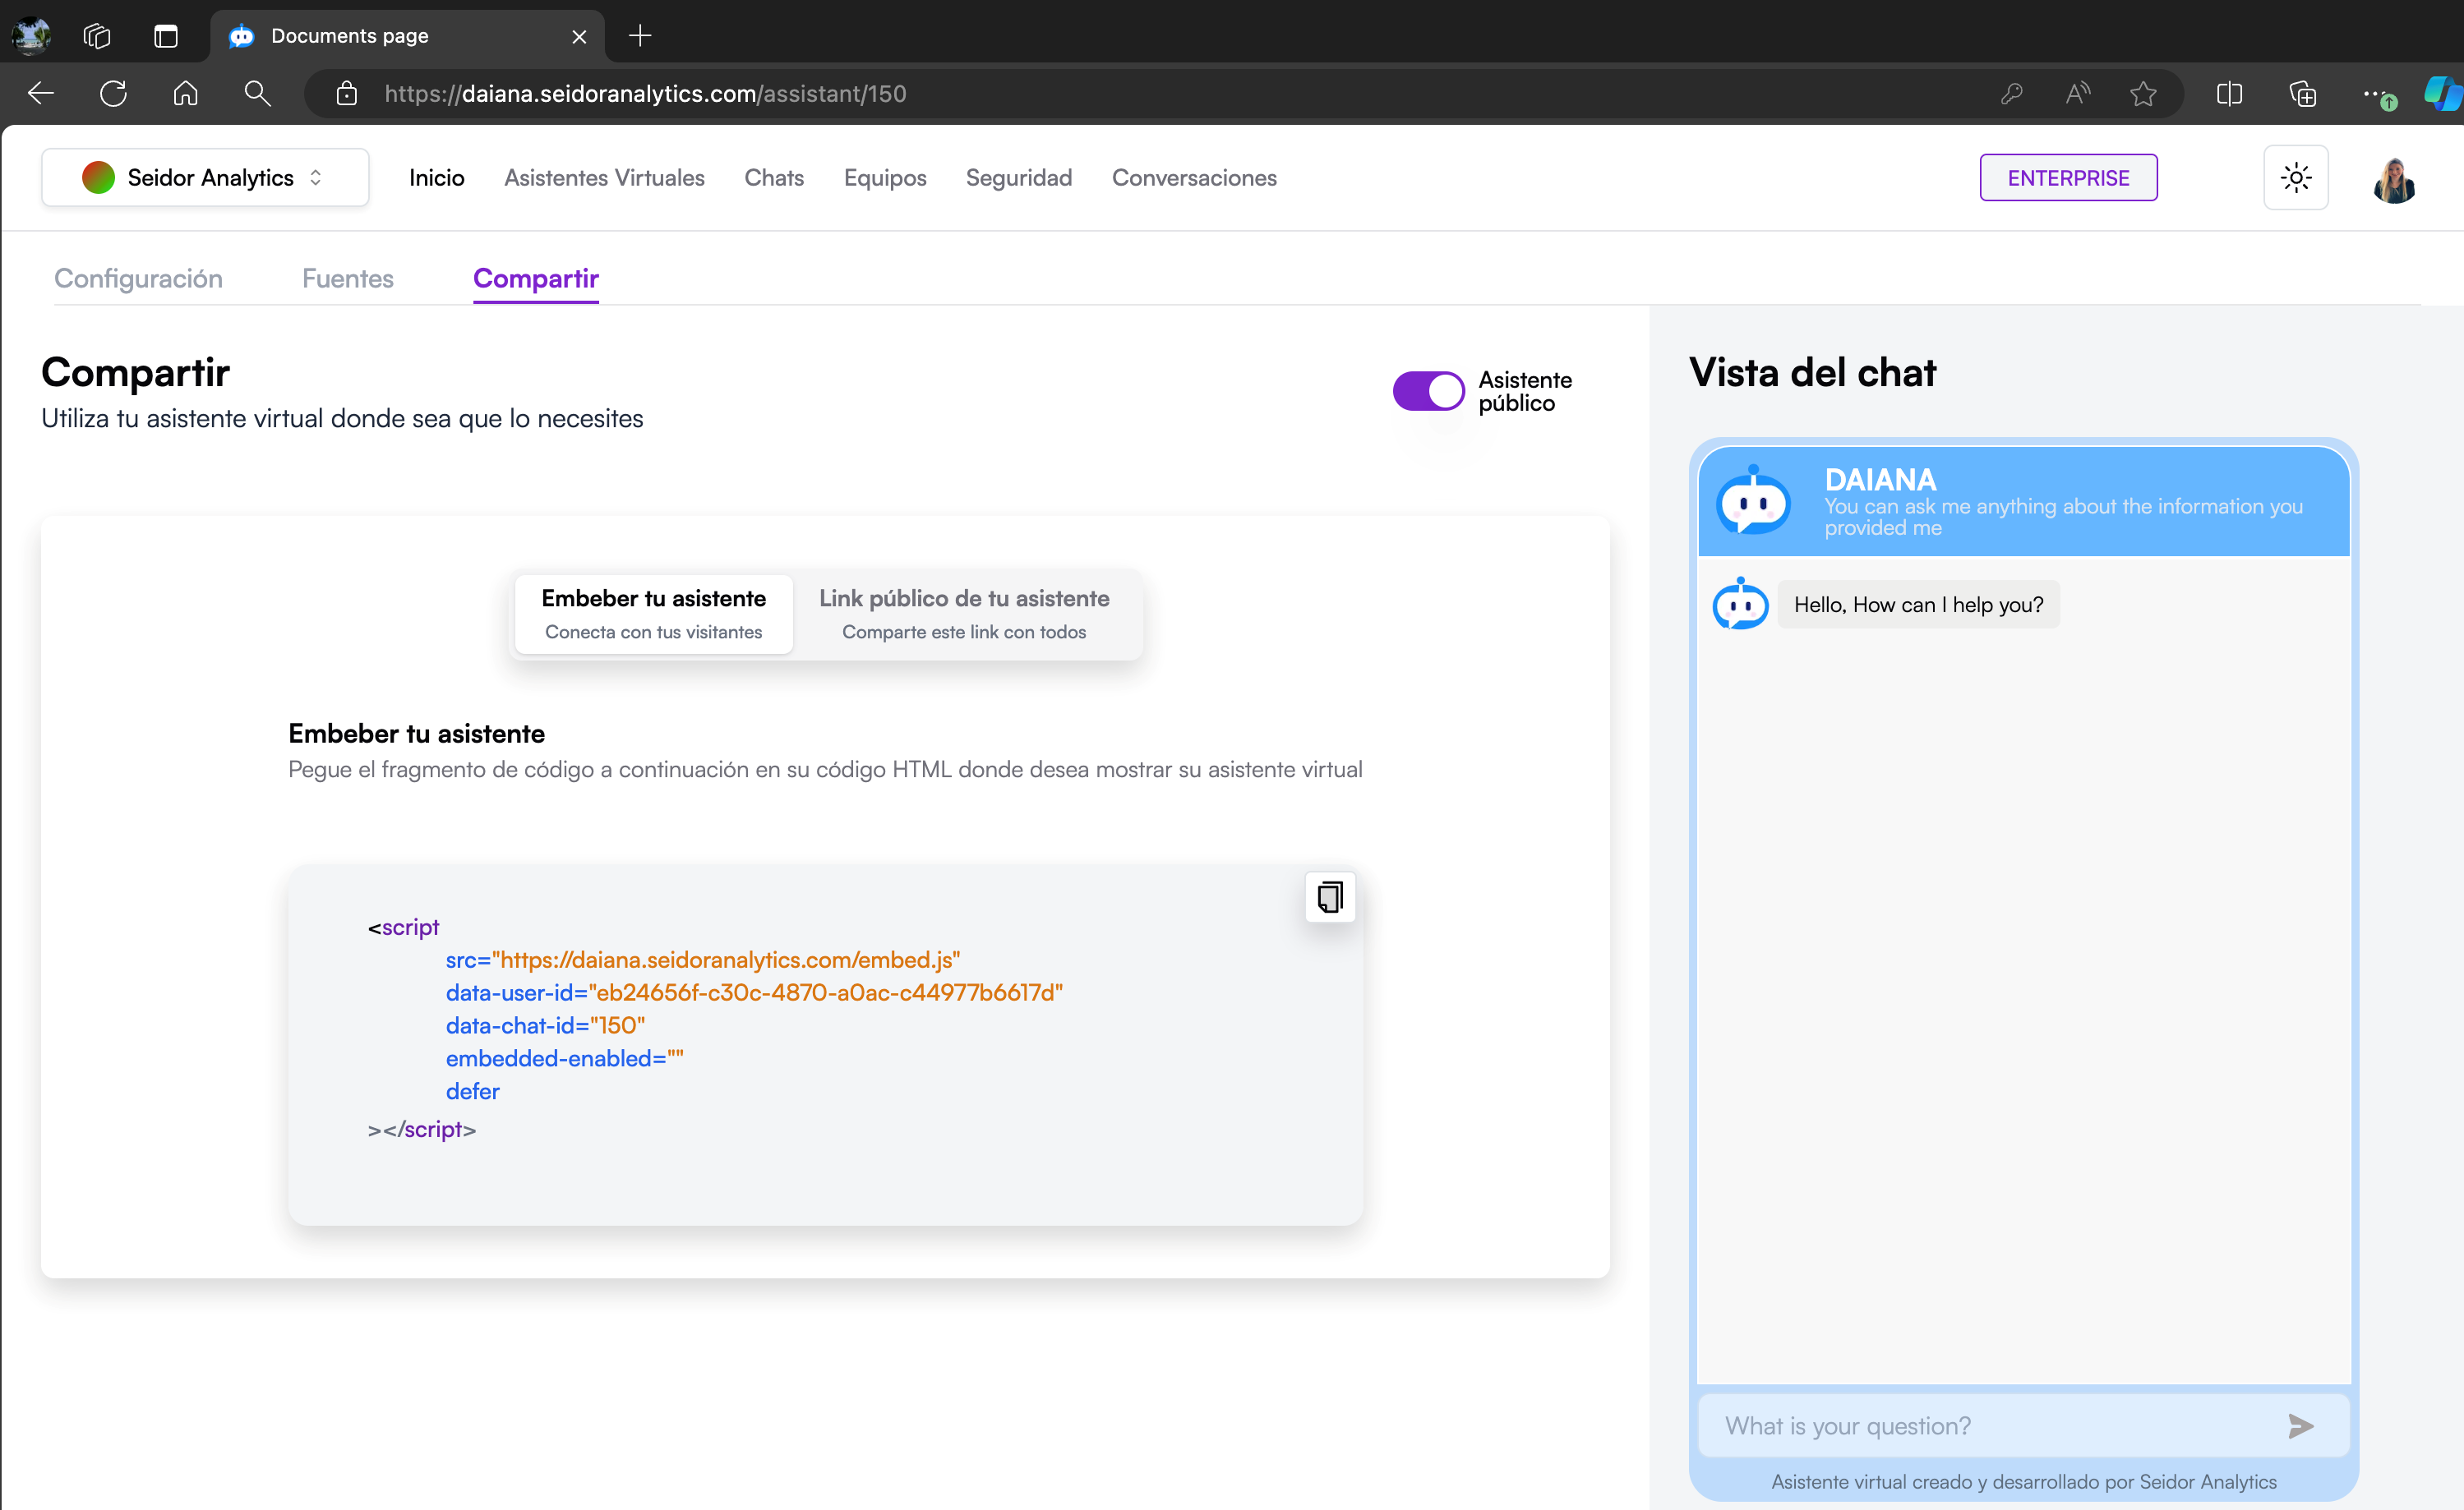Screen dimensions: 2464x1510
Task: Select Link público de tu asistente option
Action: [x=964, y=614]
